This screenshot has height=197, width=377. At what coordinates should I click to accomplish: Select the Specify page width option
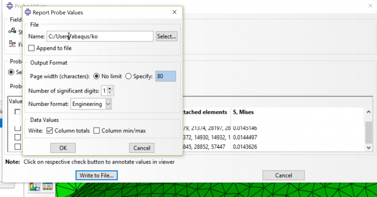[x=129, y=76]
